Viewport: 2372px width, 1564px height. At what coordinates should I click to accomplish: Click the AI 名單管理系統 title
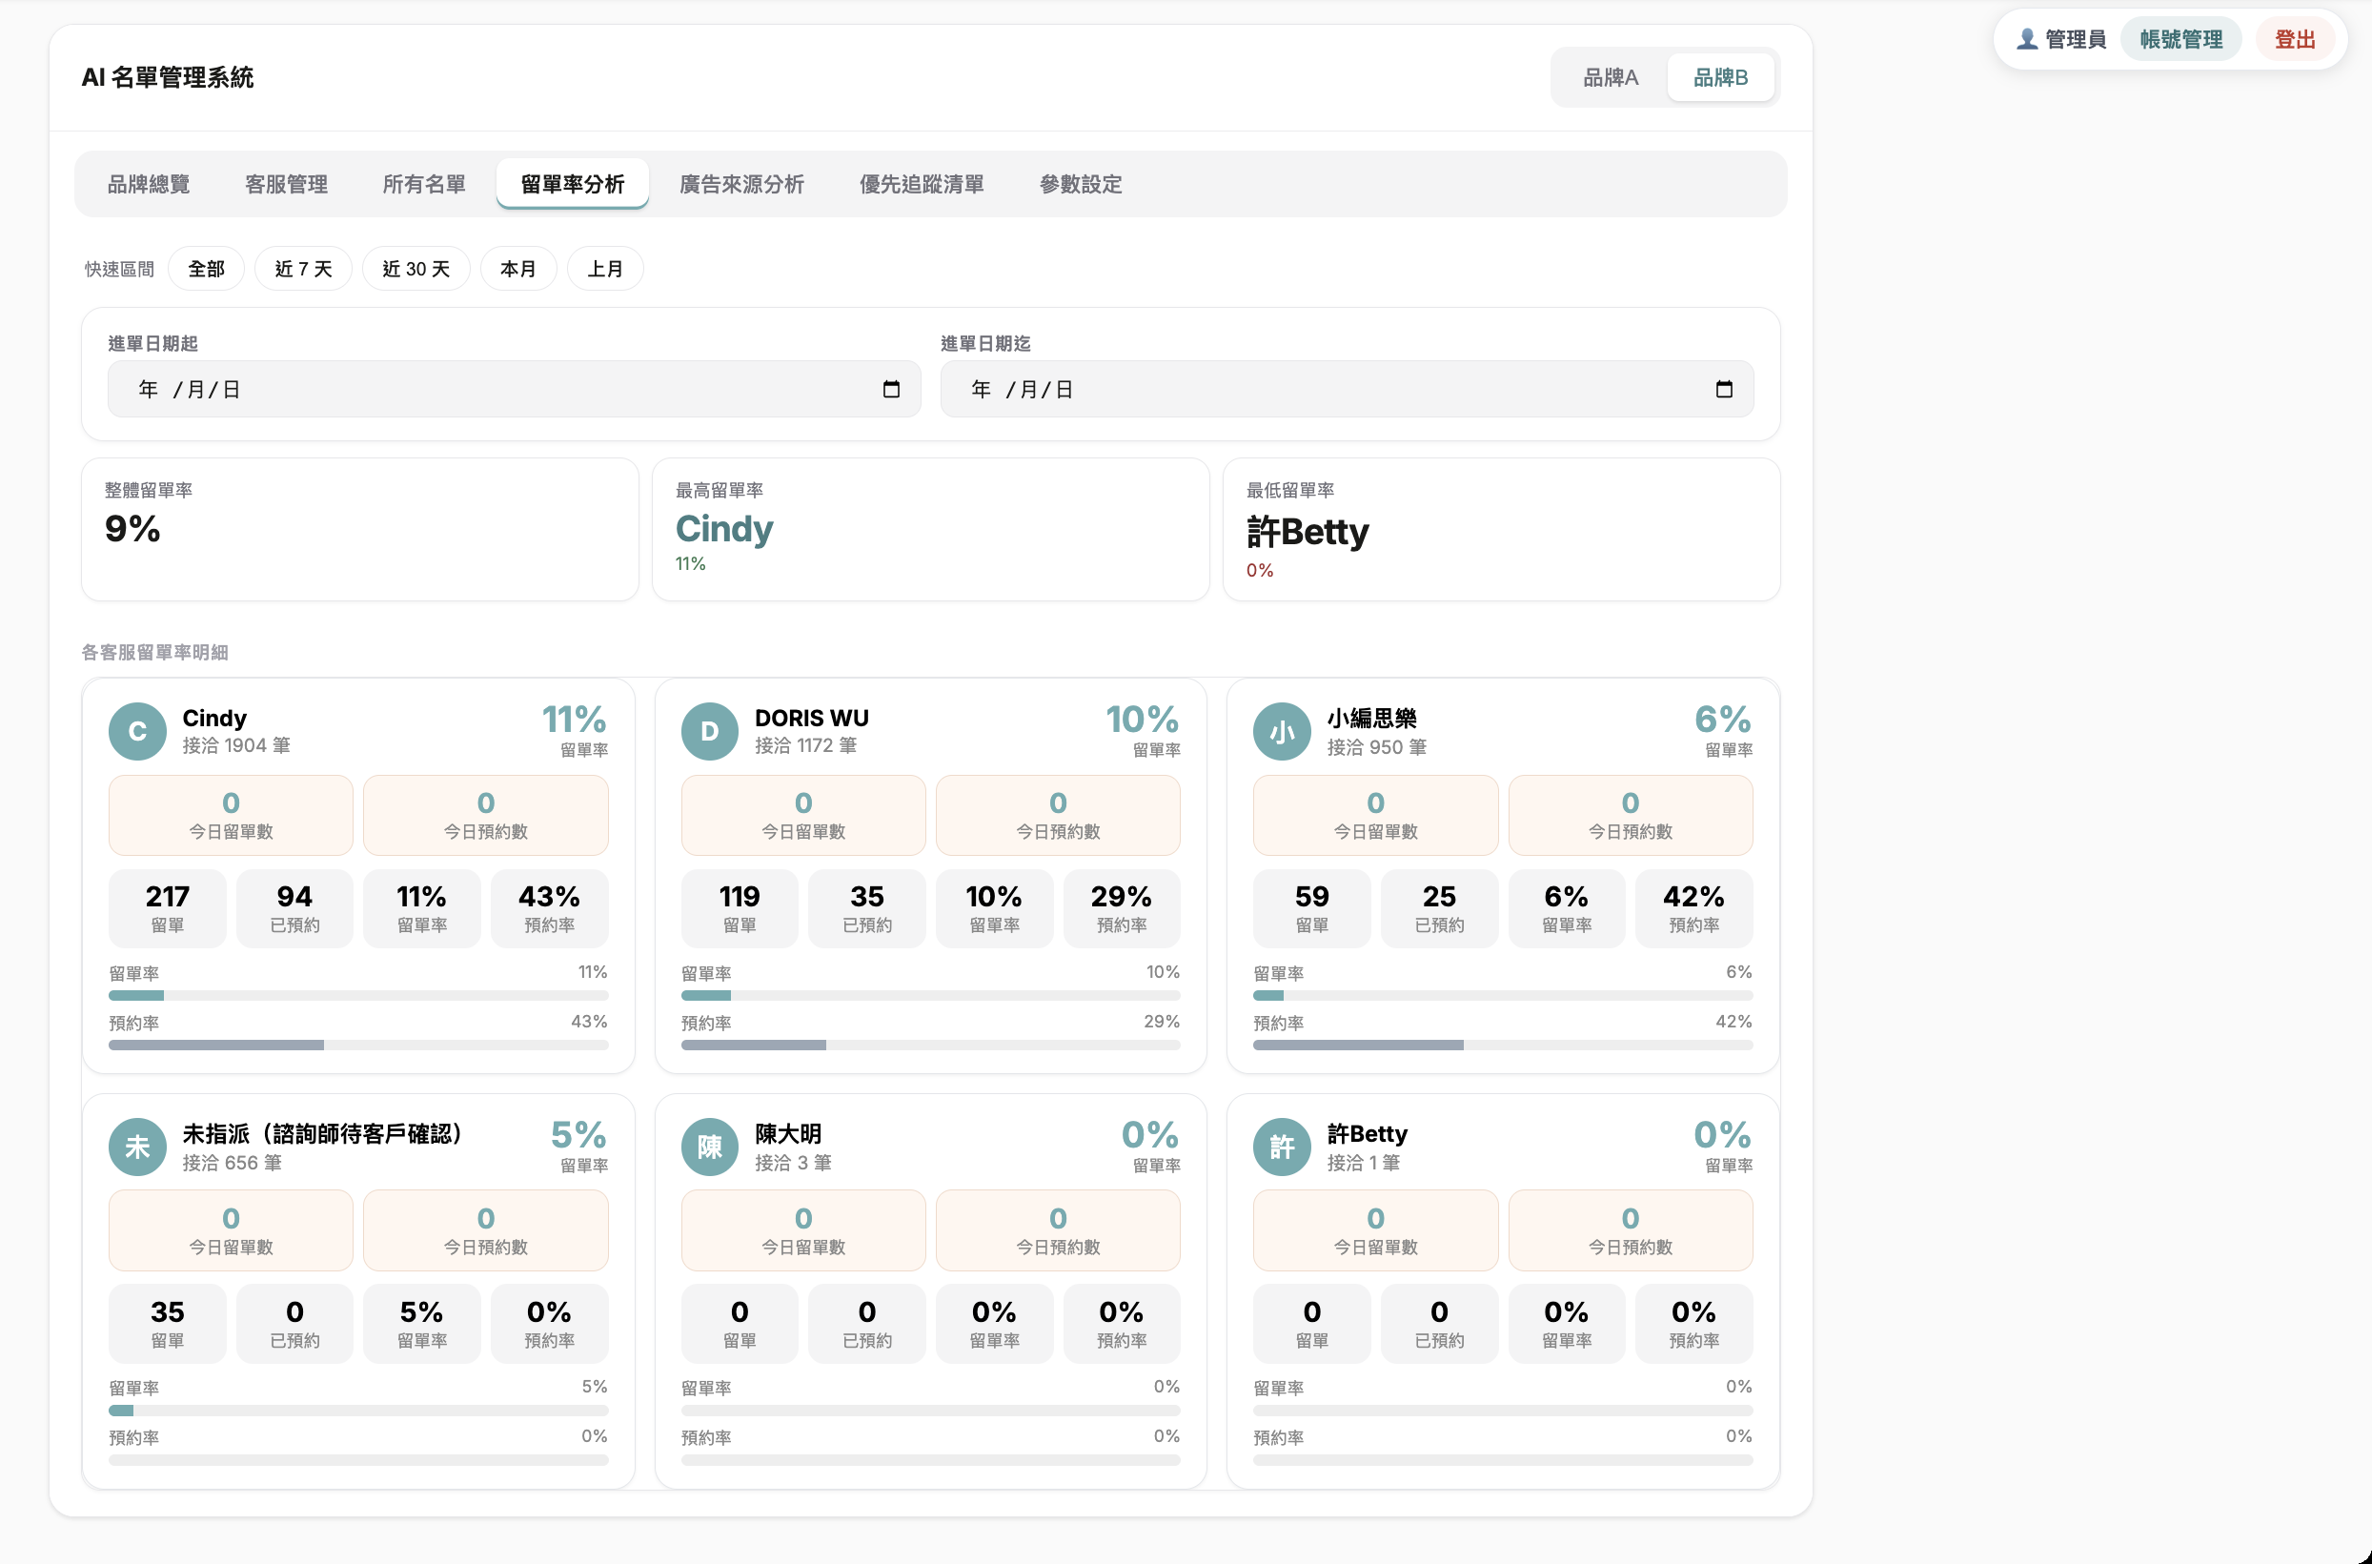(168, 78)
